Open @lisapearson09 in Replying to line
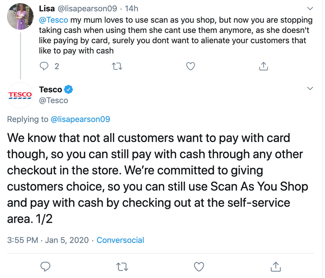Screen dimensions: 325x278 point(80,119)
